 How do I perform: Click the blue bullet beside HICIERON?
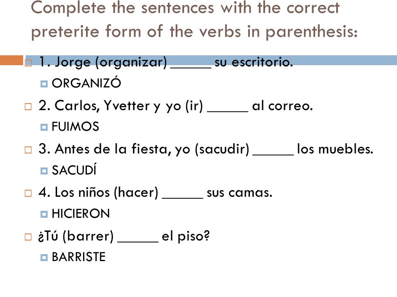pyautogui.click(x=44, y=214)
